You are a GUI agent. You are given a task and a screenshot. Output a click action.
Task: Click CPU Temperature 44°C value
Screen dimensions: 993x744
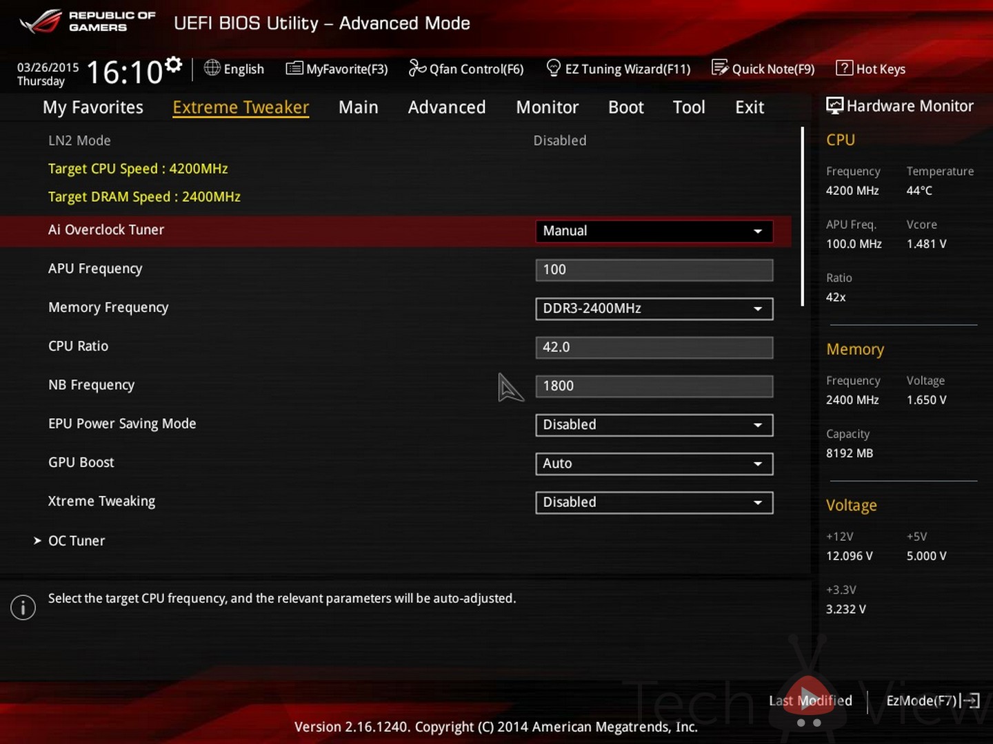[919, 191]
